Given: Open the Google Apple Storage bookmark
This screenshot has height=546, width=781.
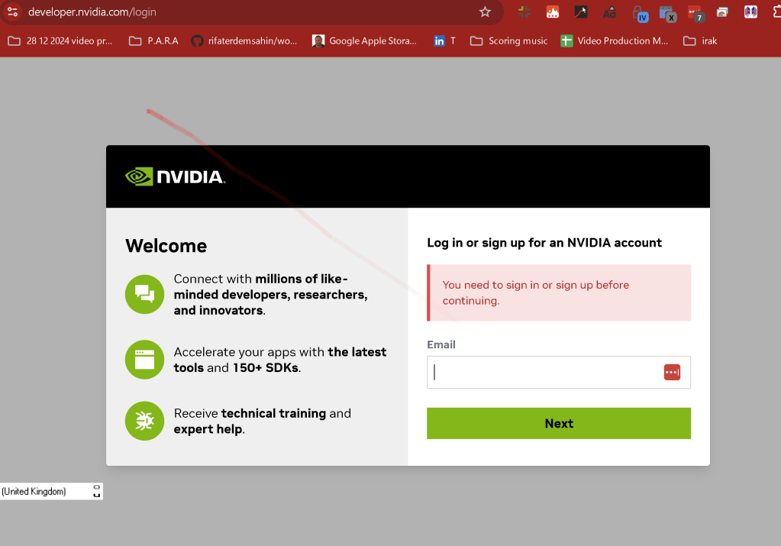Looking at the screenshot, I should (364, 40).
